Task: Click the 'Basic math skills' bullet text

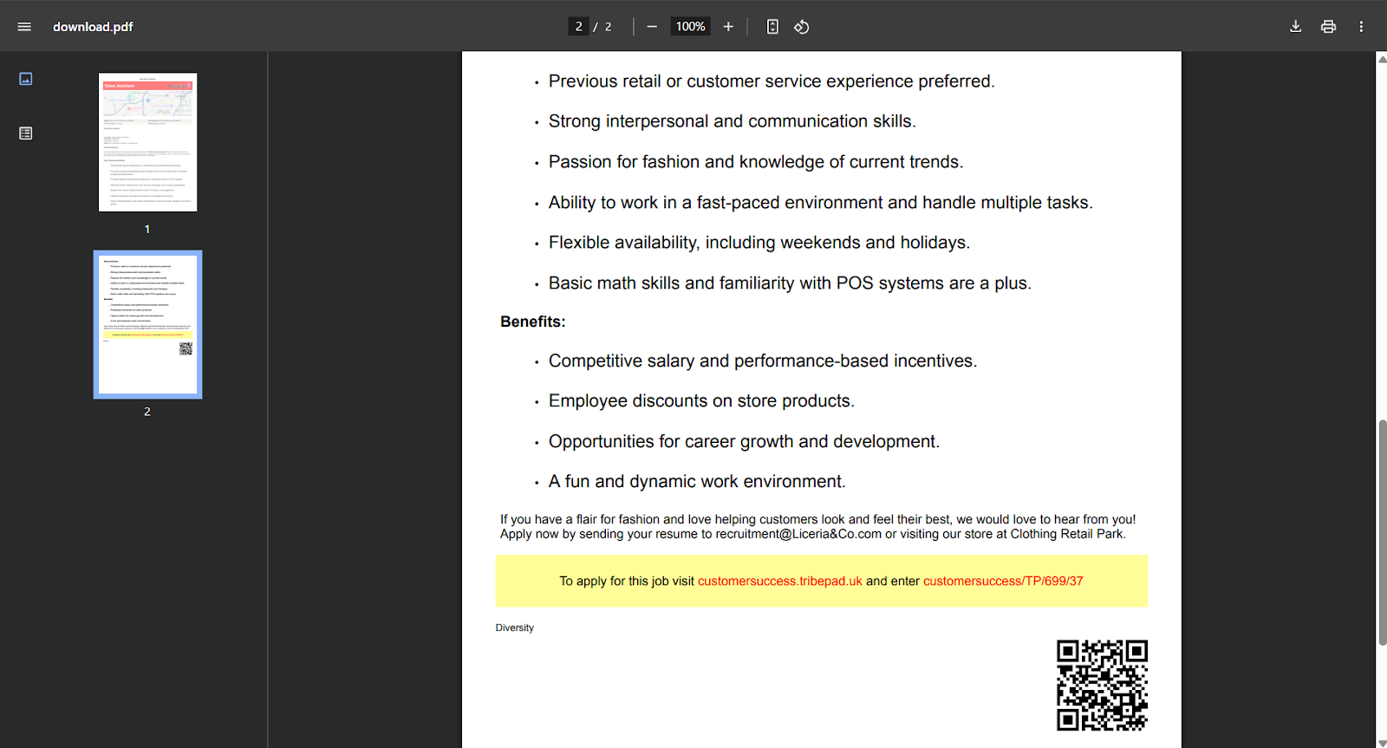Action: coord(790,283)
